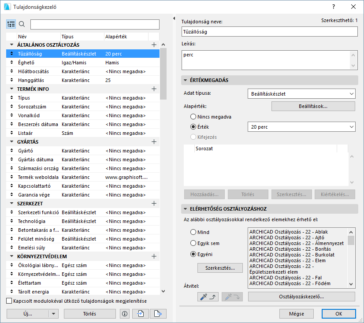This screenshot has height=323, width=364.
Task: Collapse the left panel with the arrow
Action: tap(174, 18)
